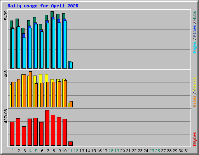Click green day 25 on the x-axis

coord(152,151)
